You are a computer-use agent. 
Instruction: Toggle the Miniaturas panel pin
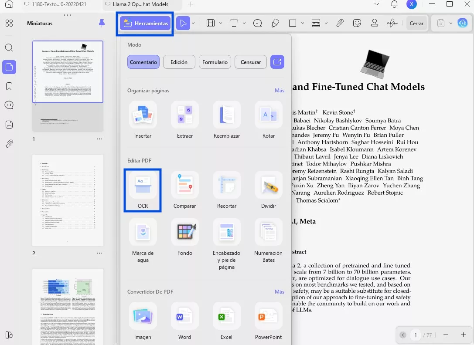[x=102, y=24]
